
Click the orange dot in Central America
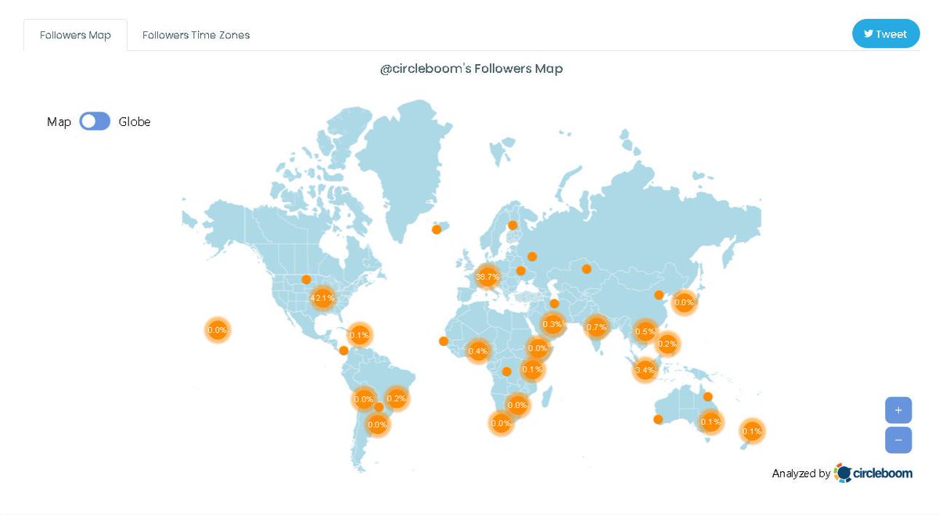tap(344, 350)
